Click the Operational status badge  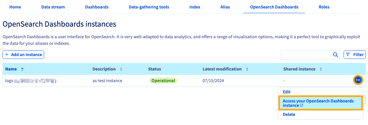(163, 81)
